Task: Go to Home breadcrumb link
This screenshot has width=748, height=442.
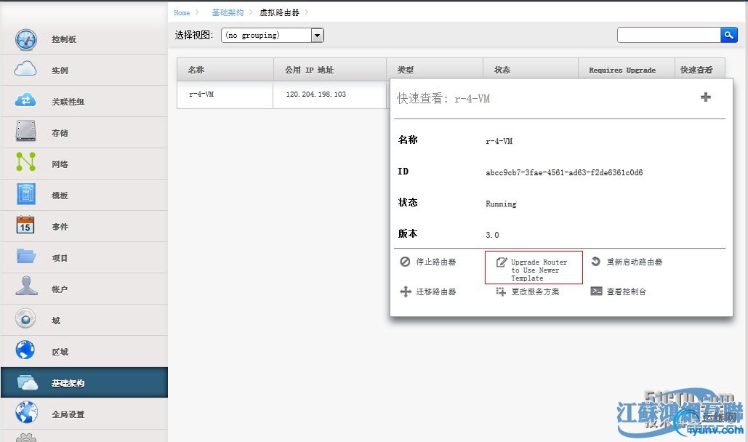Action: (x=182, y=13)
